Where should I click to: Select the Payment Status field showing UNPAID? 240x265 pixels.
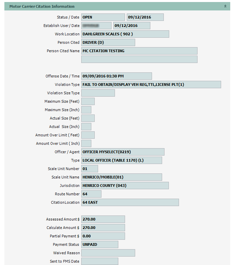click(x=99, y=244)
